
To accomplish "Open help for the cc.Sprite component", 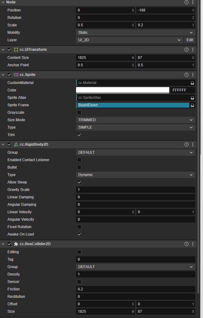I will pyautogui.click(x=187, y=75).
